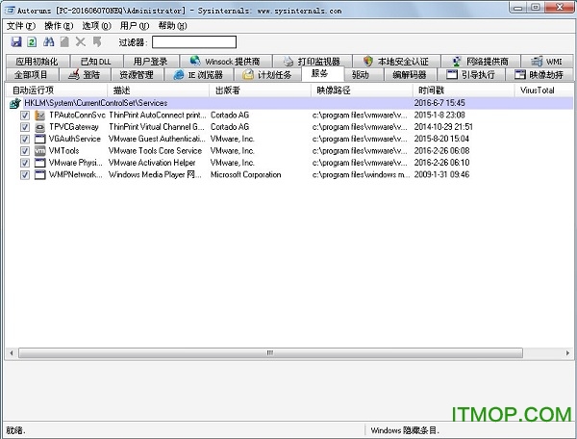This screenshot has height=439, width=577.
Task: Open the 文件(F) menu
Action: click(21, 26)
